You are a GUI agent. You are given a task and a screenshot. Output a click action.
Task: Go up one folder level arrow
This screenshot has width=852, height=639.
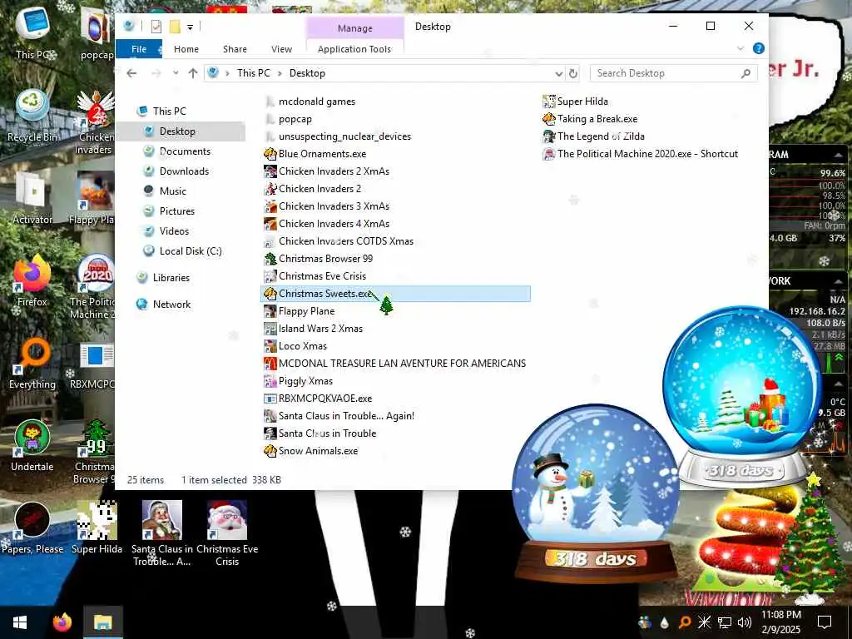coord(193,73)
